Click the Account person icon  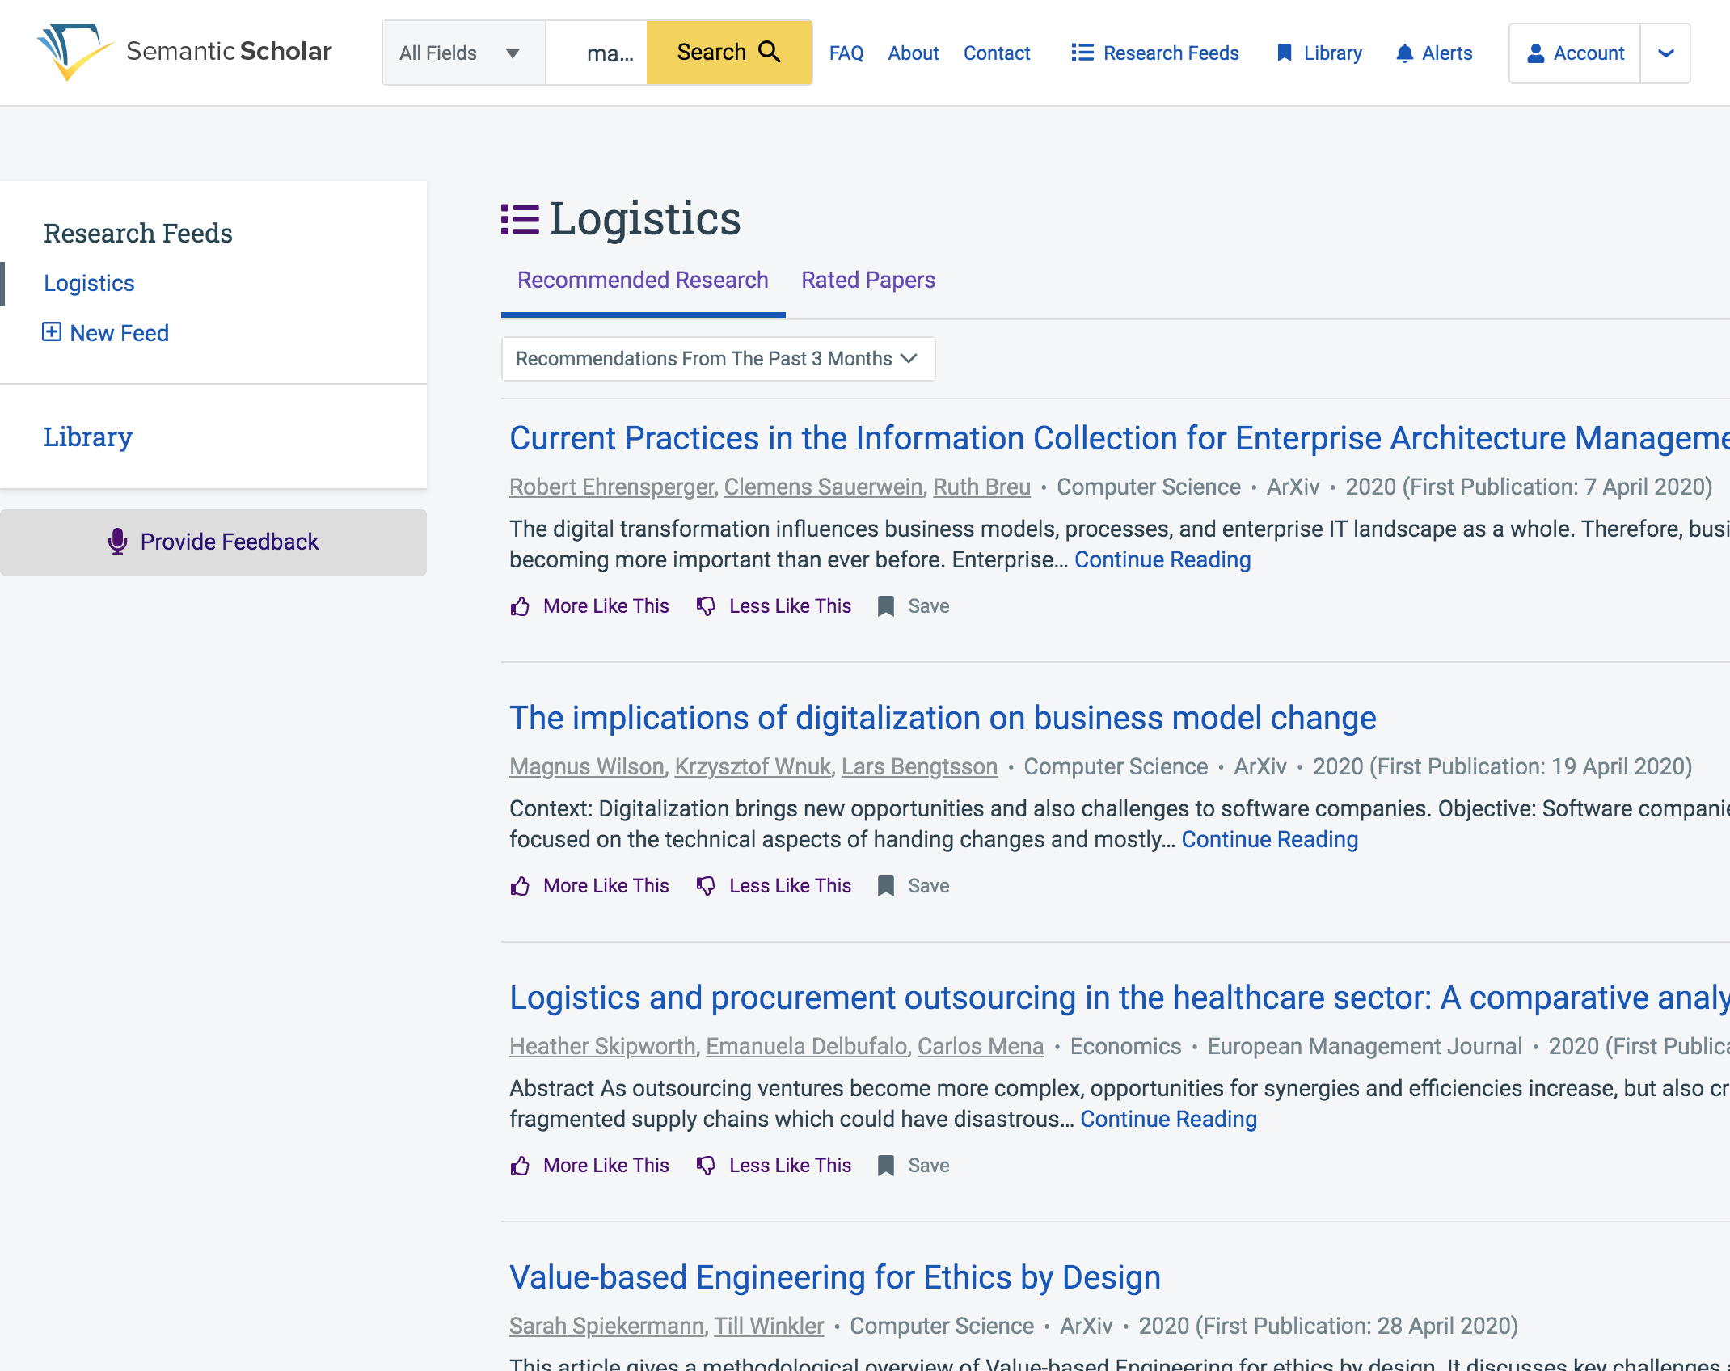click(x=1535, y=53)
